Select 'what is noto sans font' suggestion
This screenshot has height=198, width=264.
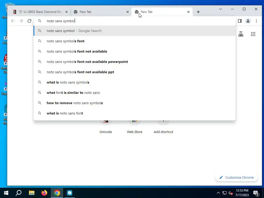[135, 113]
